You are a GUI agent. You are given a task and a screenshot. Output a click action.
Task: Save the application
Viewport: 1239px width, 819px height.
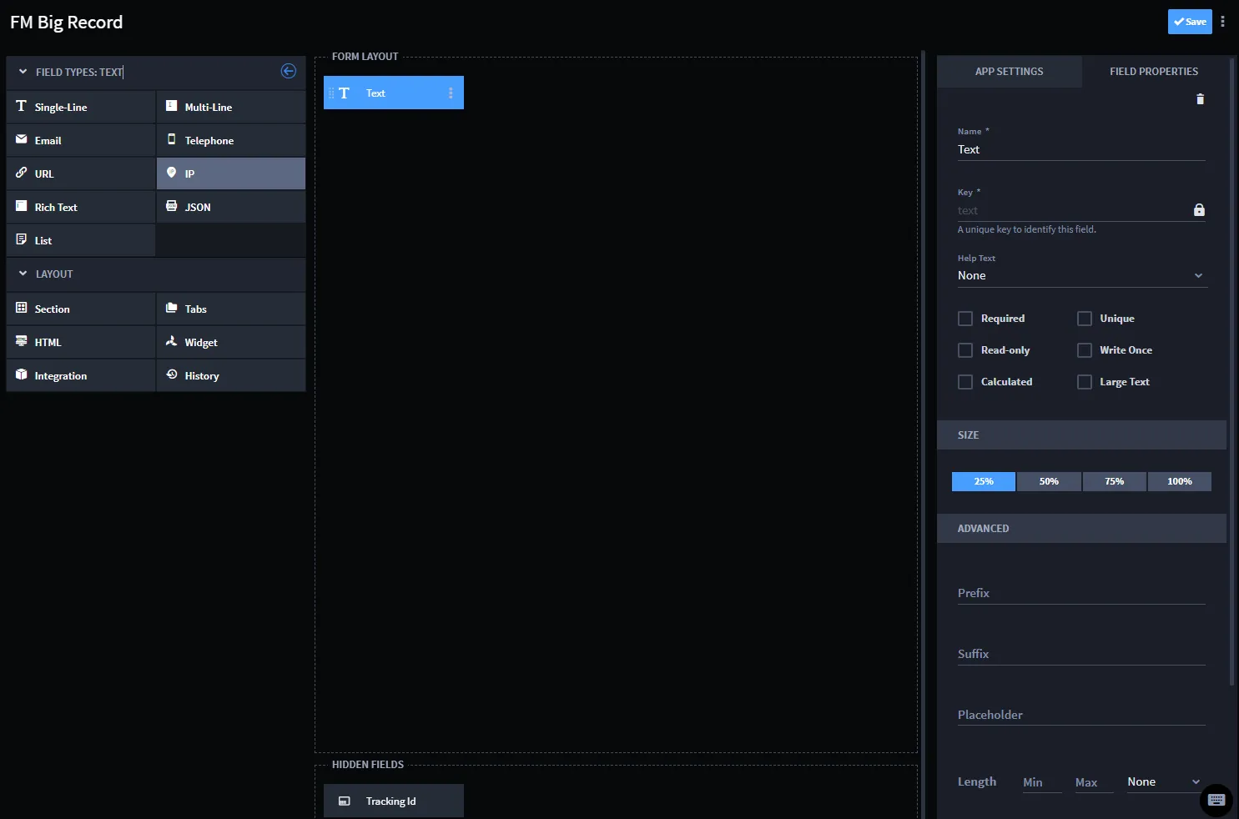1190,22
